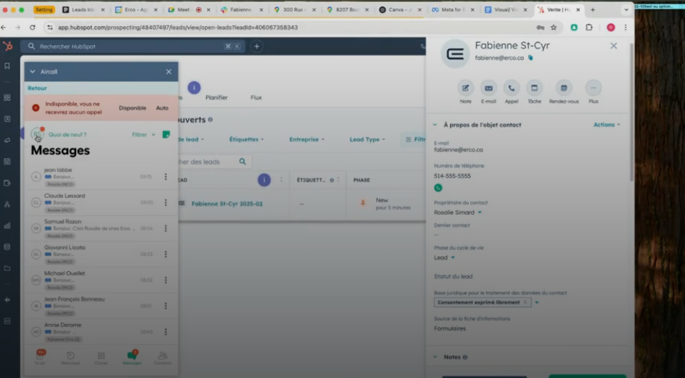Open the jean labbe message conversation
The height and width of the screenshot is (378, 685).
[x=101, y=177]
